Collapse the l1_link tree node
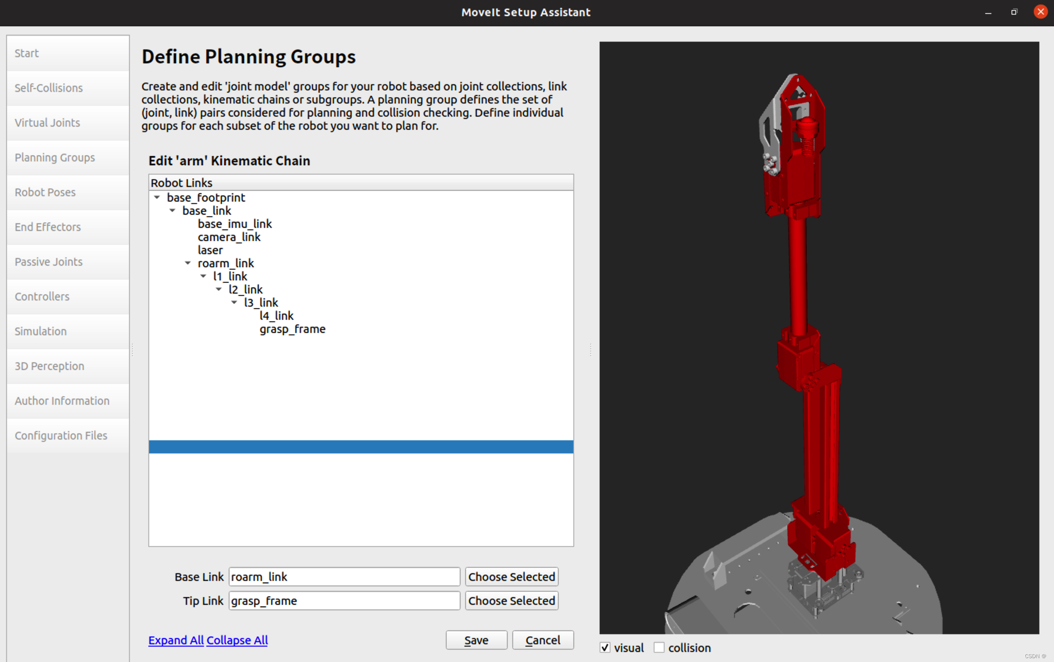The width and height of the screenshot is (1054, 662). (x=204, y=276)
